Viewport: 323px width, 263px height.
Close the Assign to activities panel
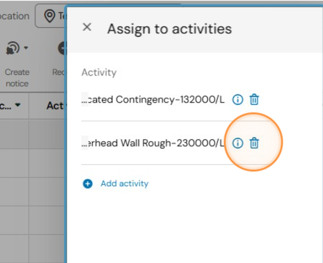[87, 27]
